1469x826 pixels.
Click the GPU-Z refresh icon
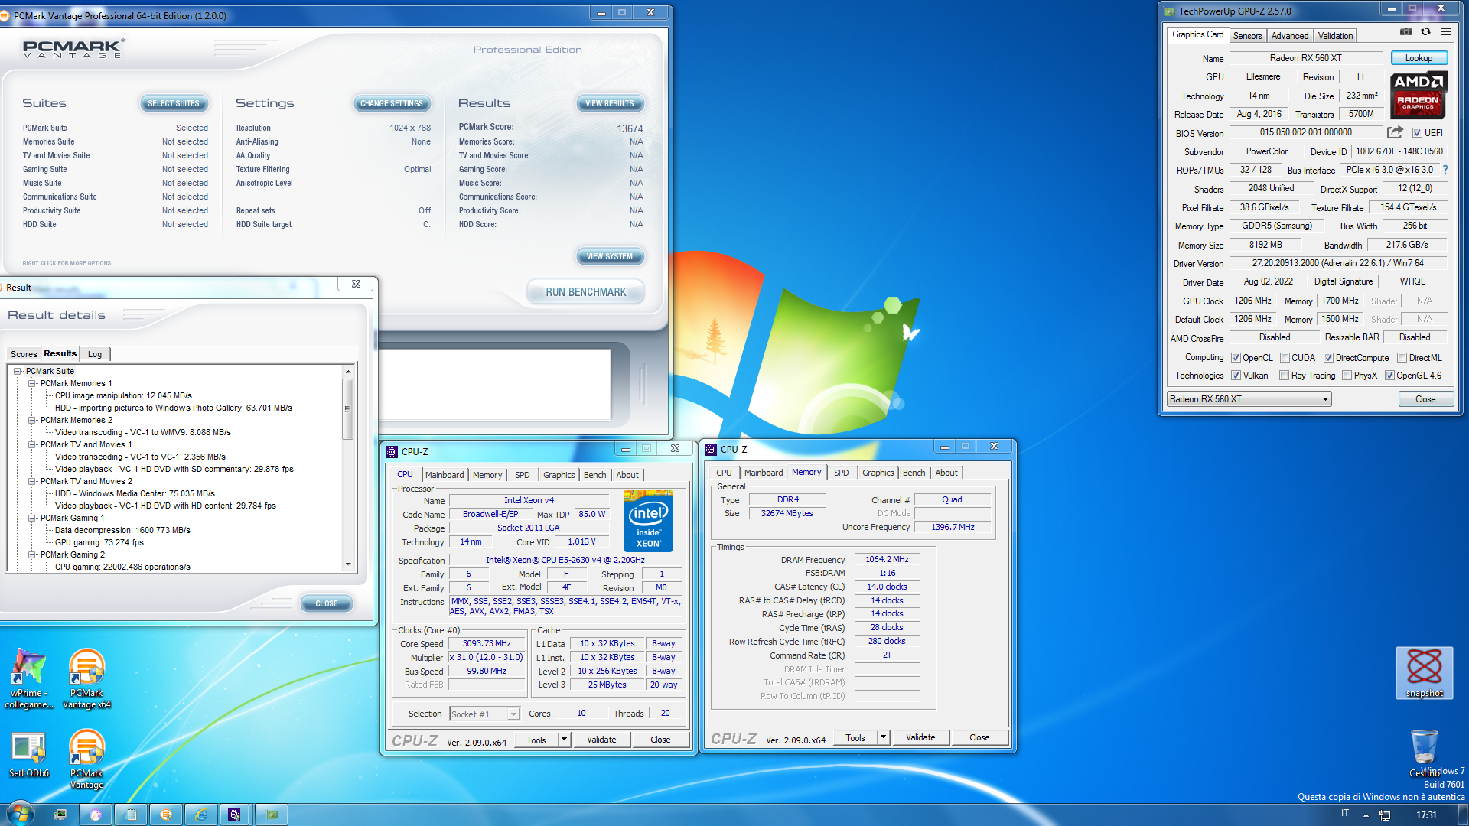[1425, 31]
